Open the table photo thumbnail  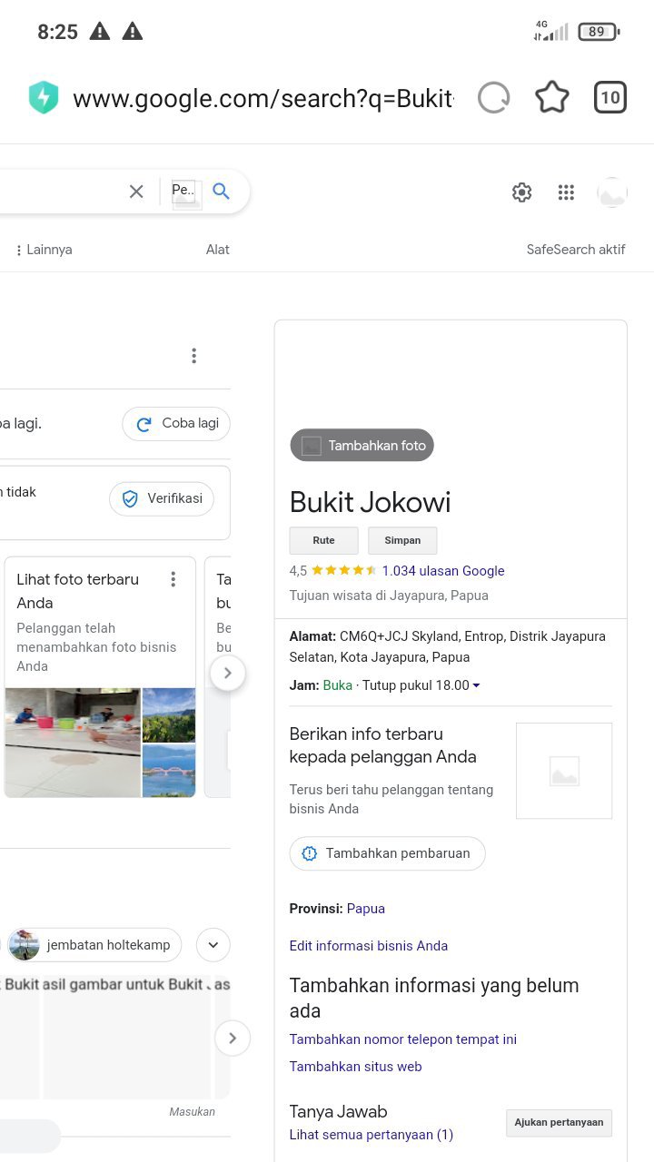(x=73, y=742)
